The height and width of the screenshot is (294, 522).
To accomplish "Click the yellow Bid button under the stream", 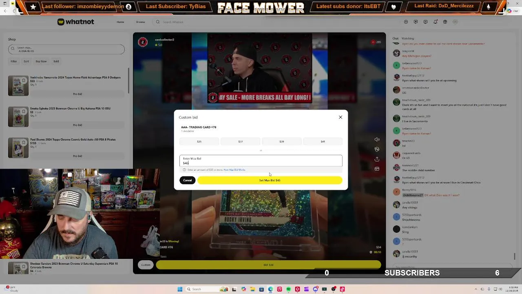I will tap(268, 265).
